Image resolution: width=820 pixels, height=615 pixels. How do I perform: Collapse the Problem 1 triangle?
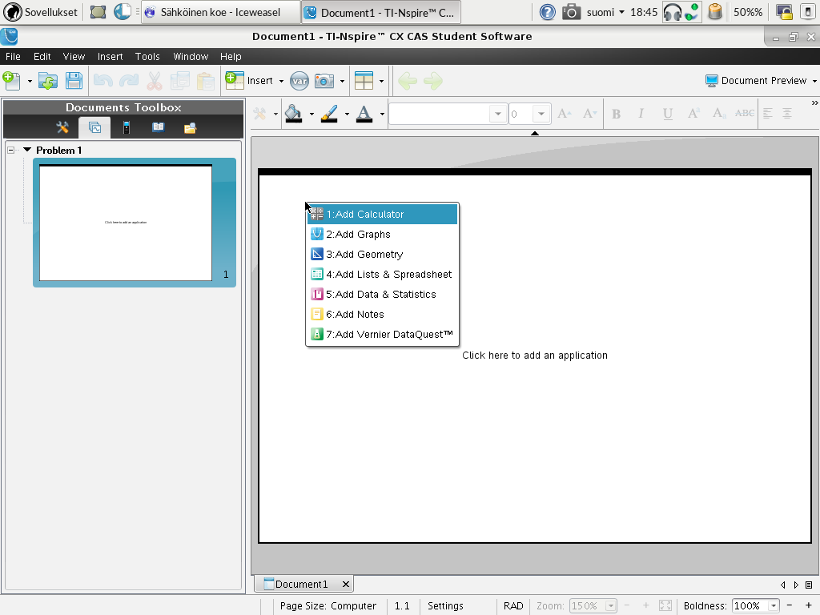click(x=27, y=150)
